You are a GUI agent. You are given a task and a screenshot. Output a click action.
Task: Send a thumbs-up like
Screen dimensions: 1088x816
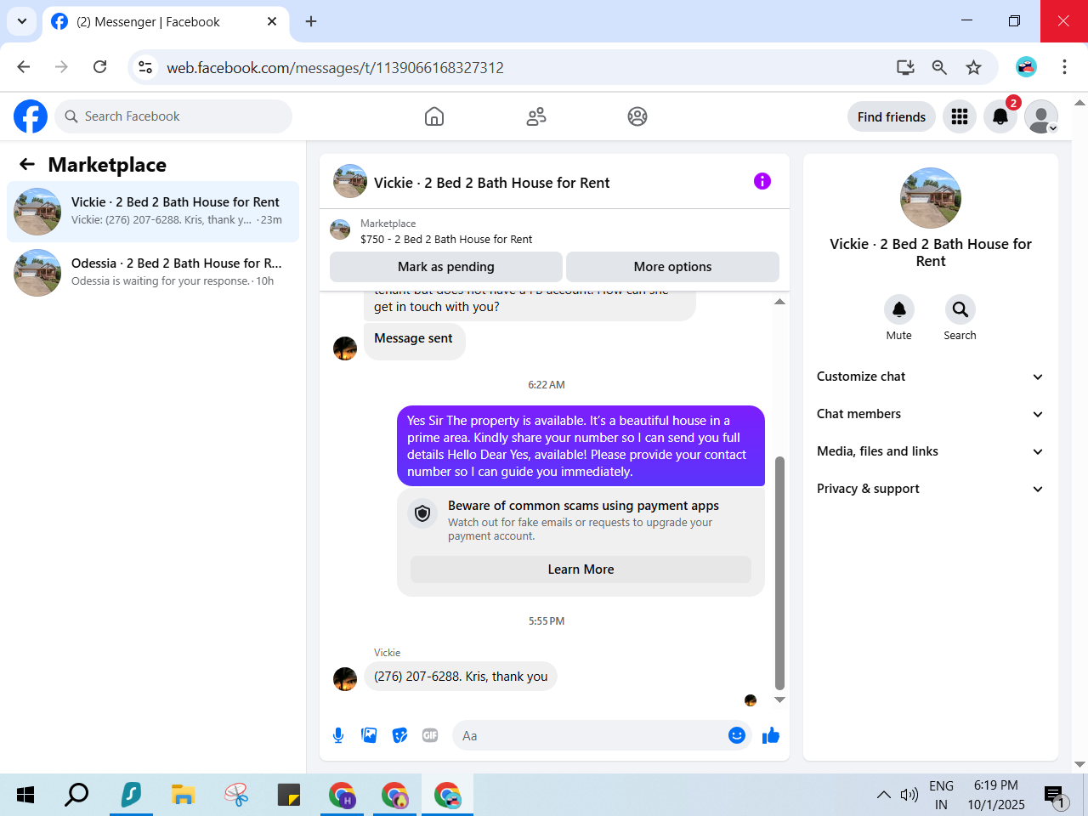tap(771, 735)
